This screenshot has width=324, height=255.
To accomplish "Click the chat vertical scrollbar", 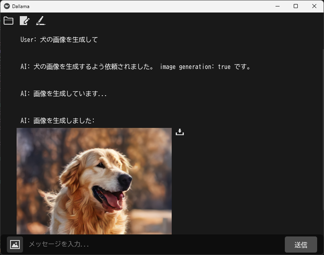I will pyautogui.click(x=323, y=130).
